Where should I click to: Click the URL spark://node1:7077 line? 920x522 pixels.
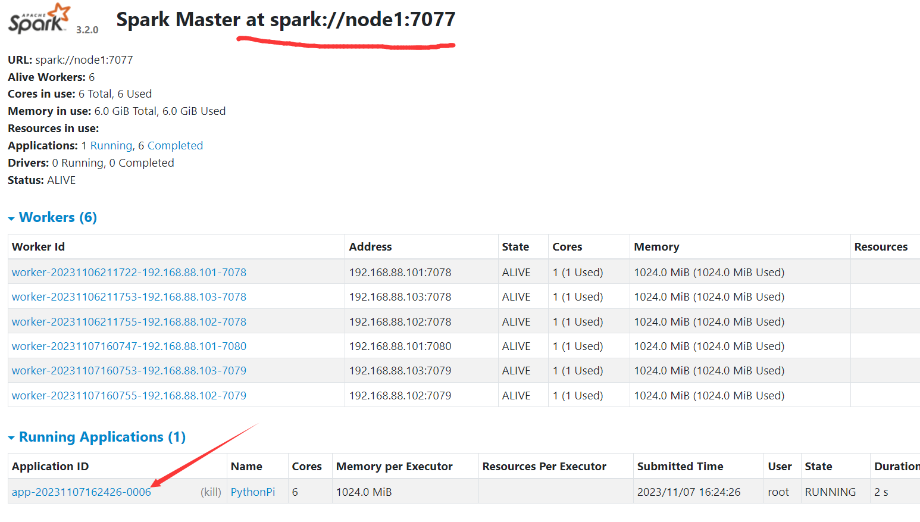tap(70, 60)
